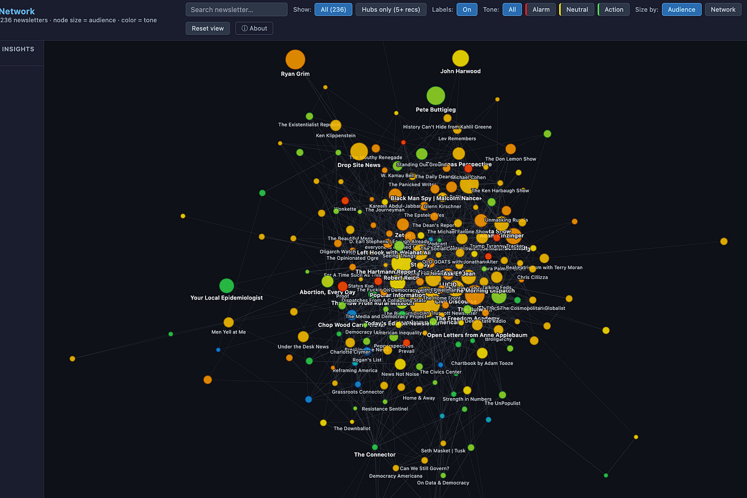Select the Men Yell at Me node

(x=229, y=322)
